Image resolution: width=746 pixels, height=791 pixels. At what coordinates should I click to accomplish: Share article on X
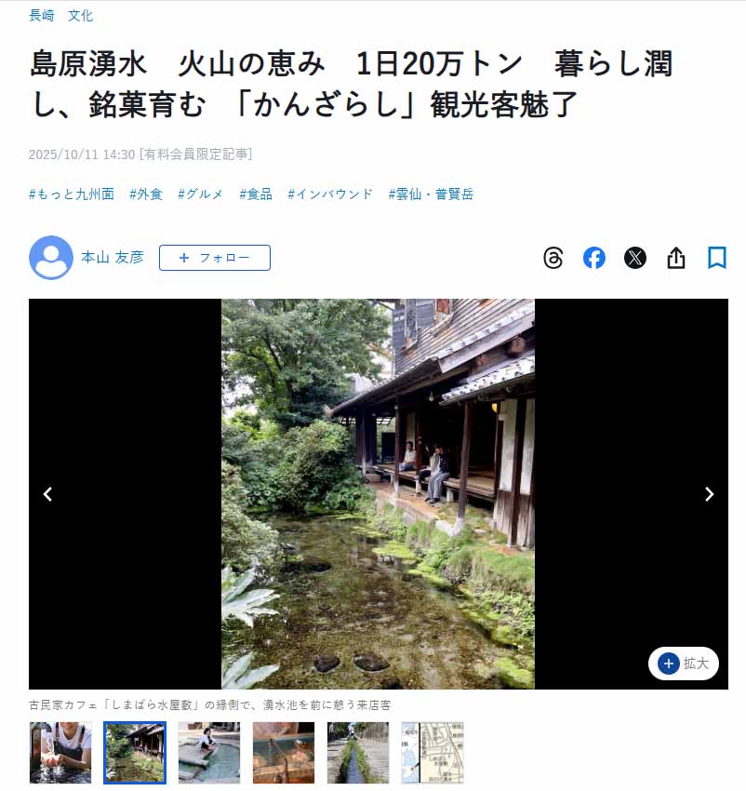pyautogui.click(x=635, y=258)
